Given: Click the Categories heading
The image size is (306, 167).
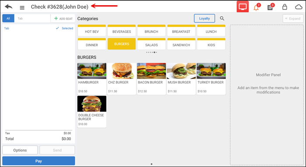Looking at the screenshot, I should 87,19.
